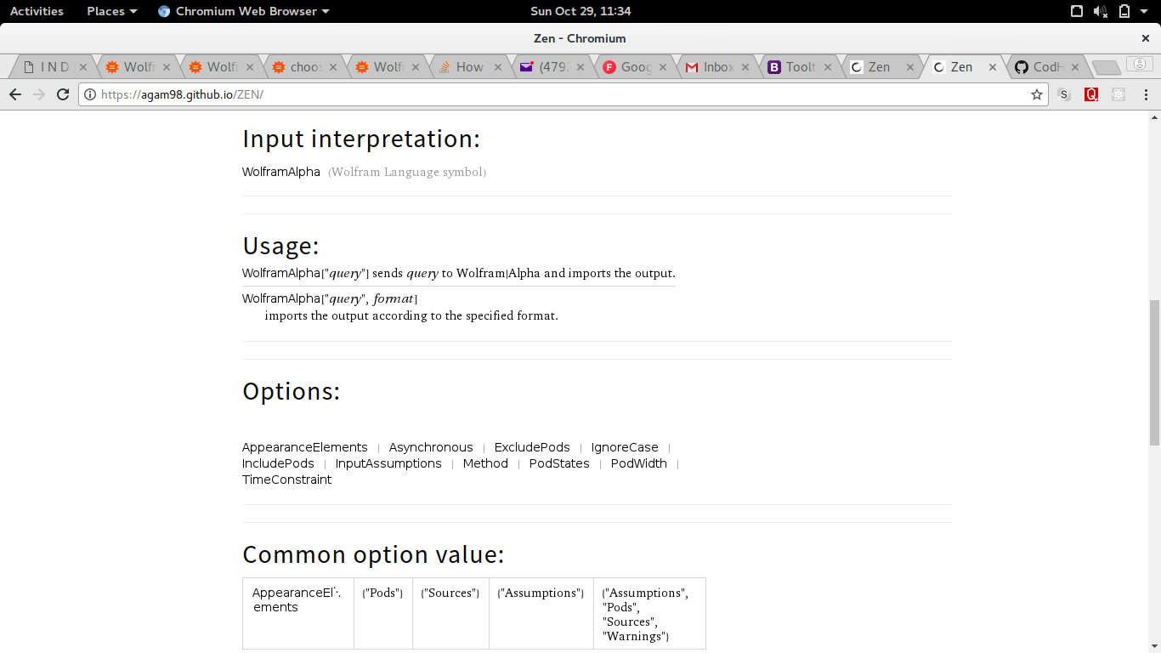Open Chromium main menu dots
1161x653 pixels.
pos(1145,94)
